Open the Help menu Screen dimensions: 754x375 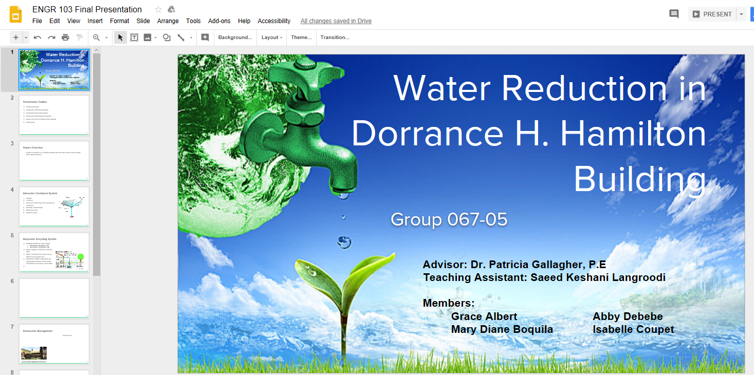[244, 21]
